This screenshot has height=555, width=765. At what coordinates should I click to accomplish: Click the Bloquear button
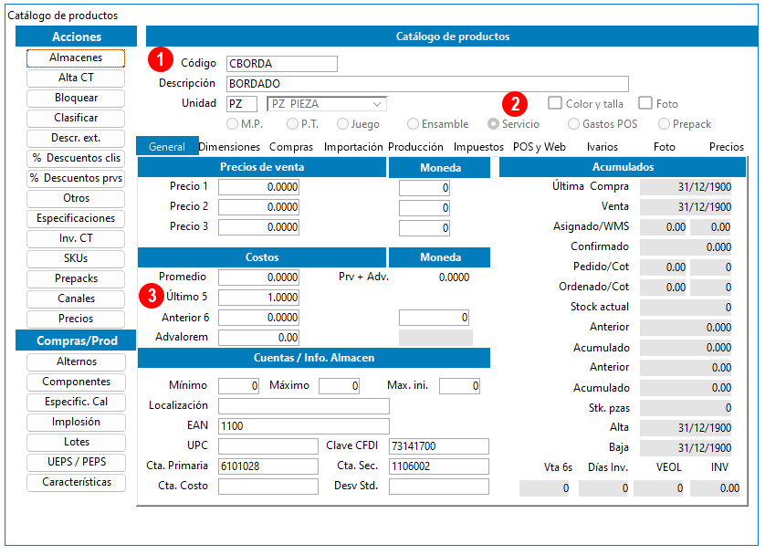(x=76, y=98)
